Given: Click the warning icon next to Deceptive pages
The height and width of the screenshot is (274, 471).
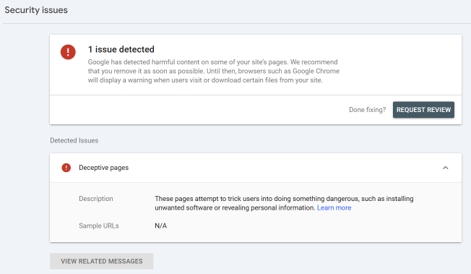Looking at the screenshot, I should 66,168.
